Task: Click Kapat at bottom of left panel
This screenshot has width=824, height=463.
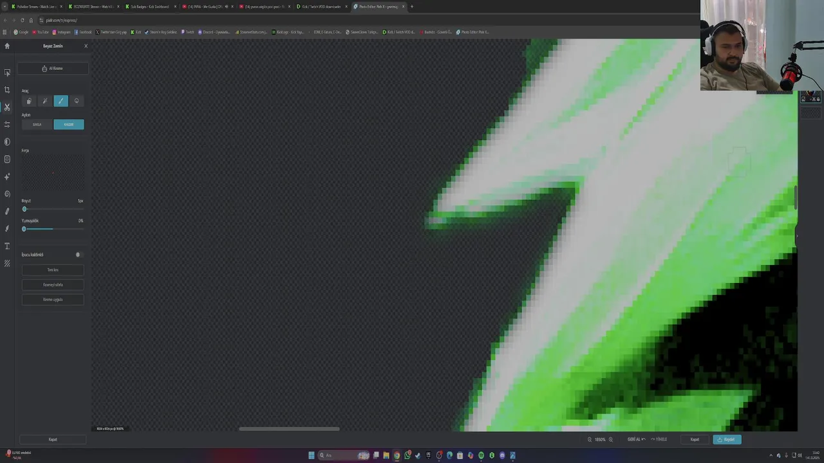Action: point(53,439)
